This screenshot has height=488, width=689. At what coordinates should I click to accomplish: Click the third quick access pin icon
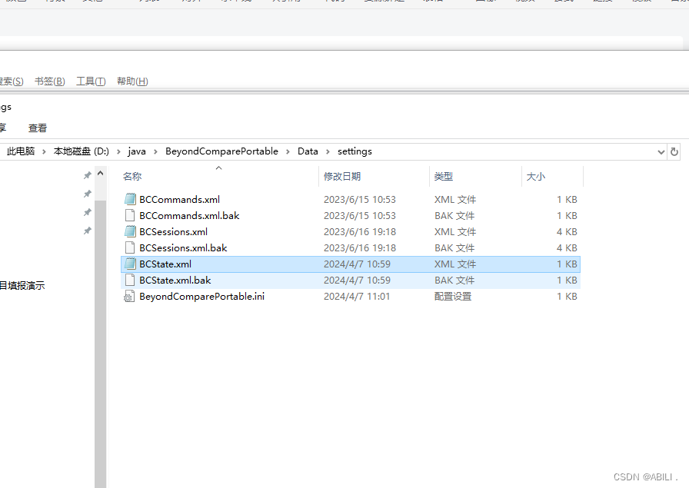point(88,212)
